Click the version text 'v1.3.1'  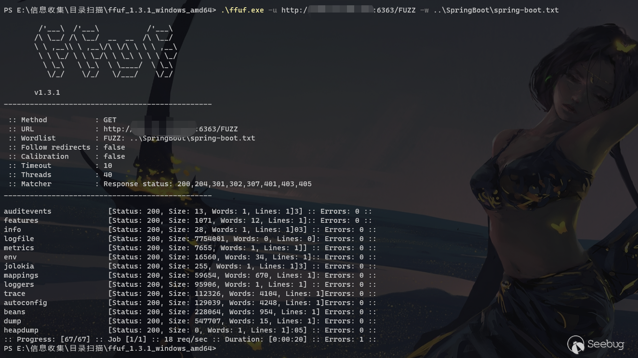coord(47,92)
